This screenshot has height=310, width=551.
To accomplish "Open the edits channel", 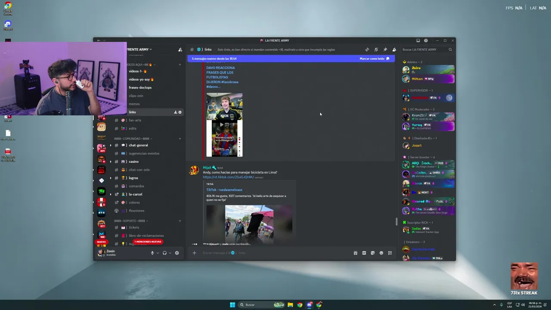I will (x=148, y=128).
